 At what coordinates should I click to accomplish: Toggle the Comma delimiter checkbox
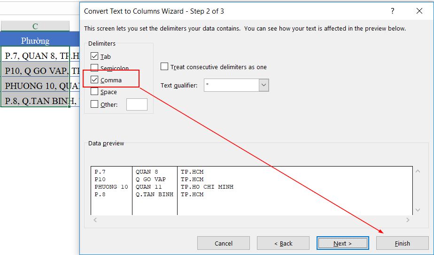pos(94,80)
